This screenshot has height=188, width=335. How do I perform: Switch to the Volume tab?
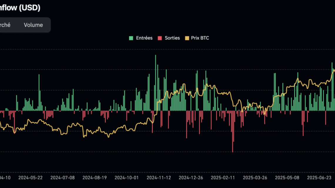tap(33, 25)
